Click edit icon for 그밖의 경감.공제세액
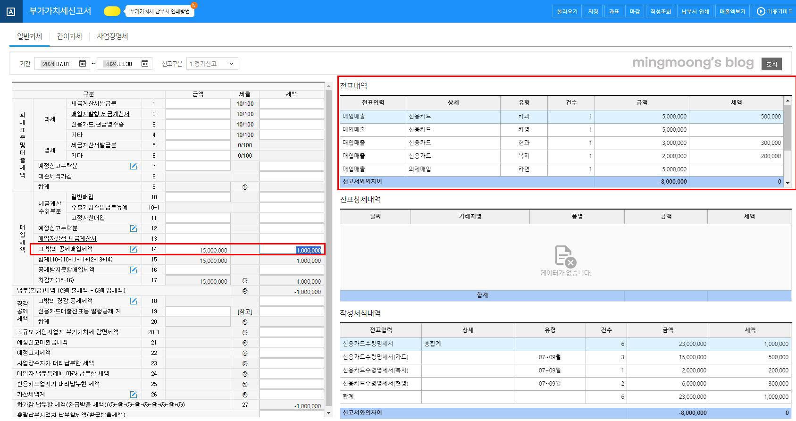Screen dimensions: 796x421 point(134,301)
